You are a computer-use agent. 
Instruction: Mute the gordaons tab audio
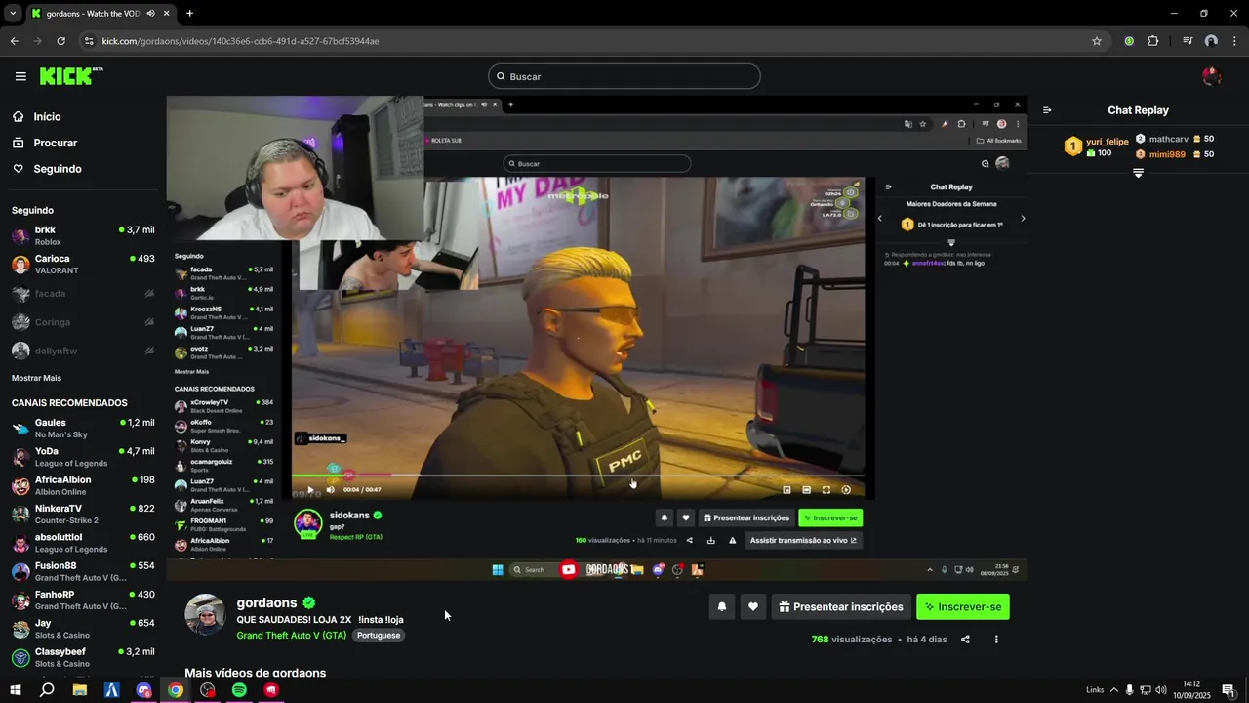pyautogui.click(x=150, y=14)
